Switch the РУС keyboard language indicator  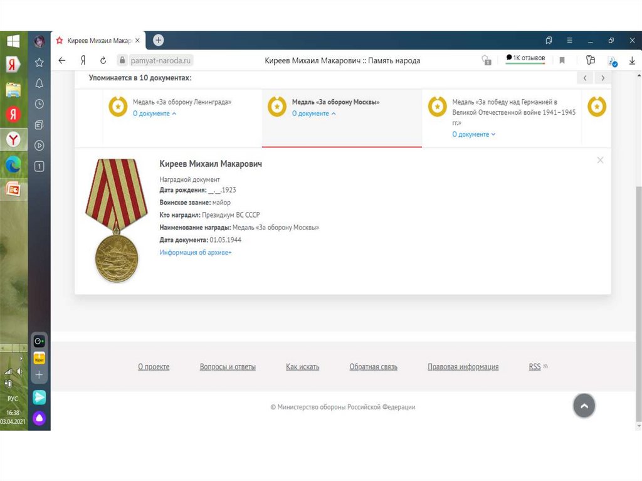13,399
